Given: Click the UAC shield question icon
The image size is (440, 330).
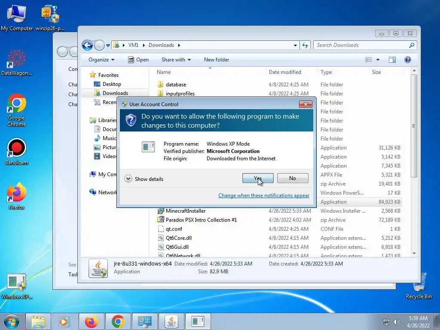Looking at the screenshot, I should (x=131, y=120).
